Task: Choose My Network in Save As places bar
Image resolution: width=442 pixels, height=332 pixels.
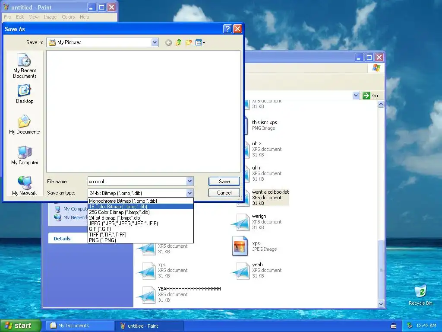Action: pos(25,185)
